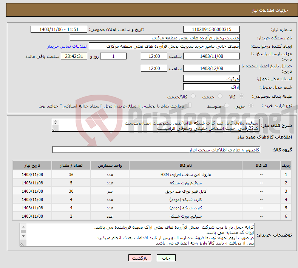298x268 pixels.
Task: Select the متوسط purchase type radio button
Action: [x=227, y=105]
